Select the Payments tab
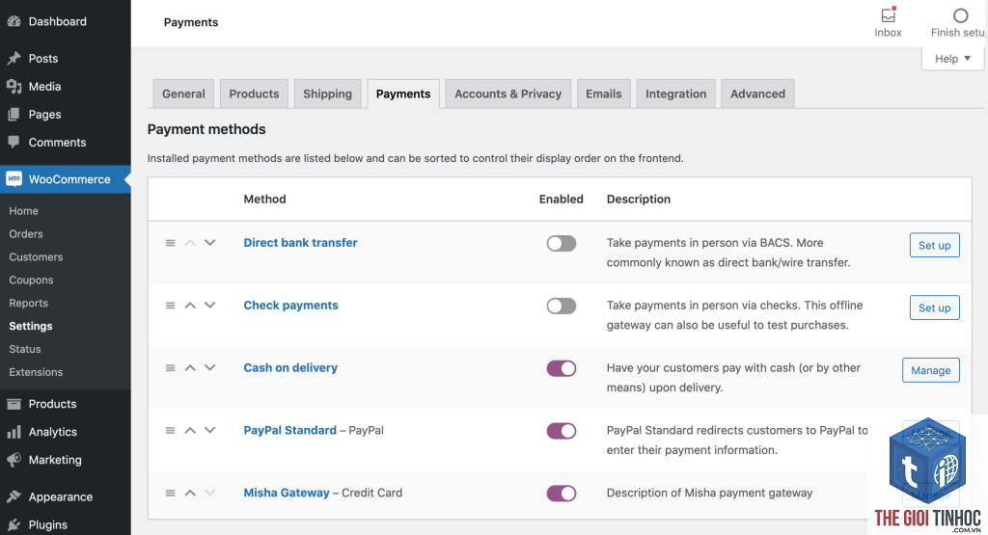This screenshot has width=988, height=535. pos(403,94)
